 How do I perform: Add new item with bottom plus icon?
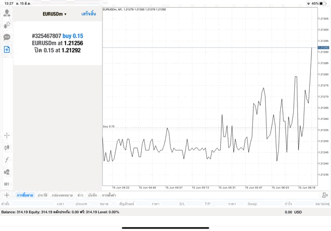(7, 195)
